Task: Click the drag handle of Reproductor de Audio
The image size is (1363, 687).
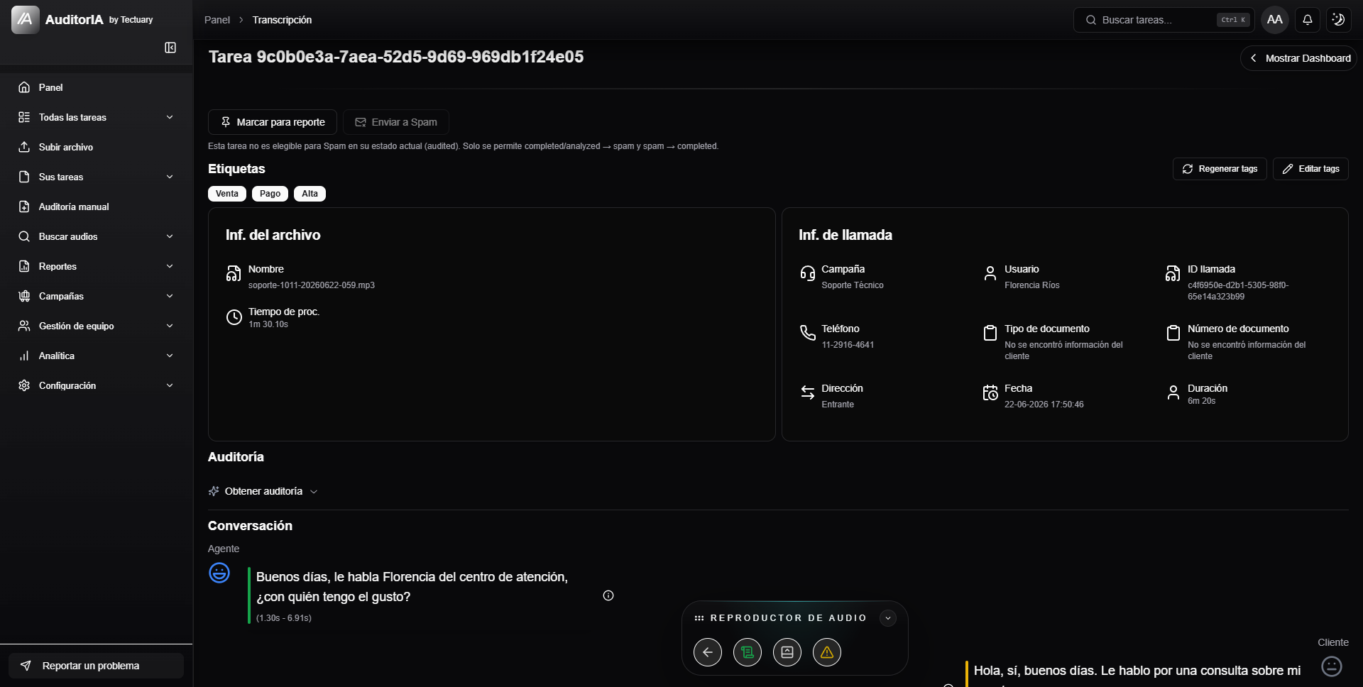Action: tap(699, 618)
